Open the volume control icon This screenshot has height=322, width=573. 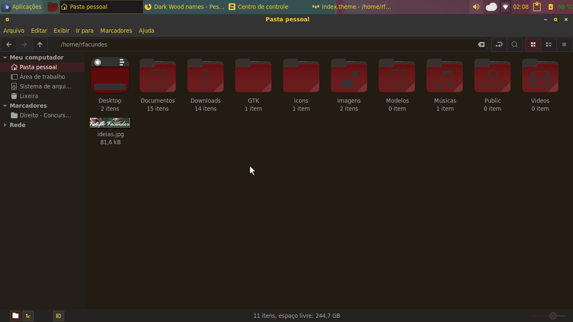coord(476,7)
